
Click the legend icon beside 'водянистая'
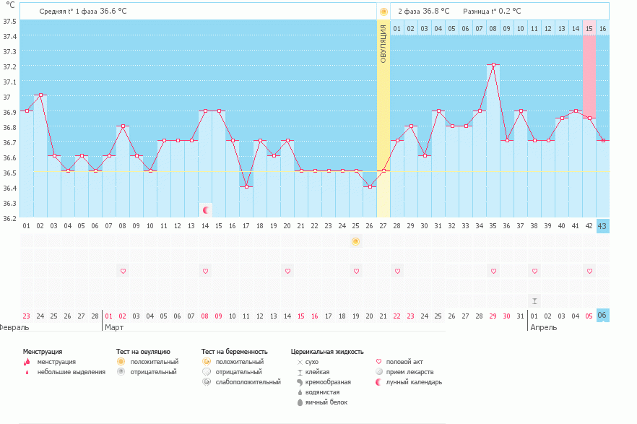pyautogui.click(x=300, y=392)
